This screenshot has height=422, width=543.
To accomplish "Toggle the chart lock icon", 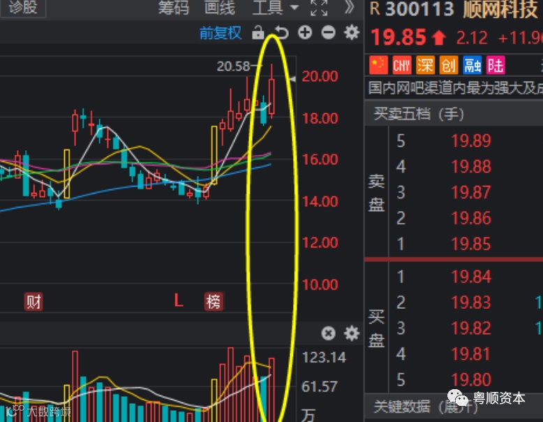I will point(258,33).
